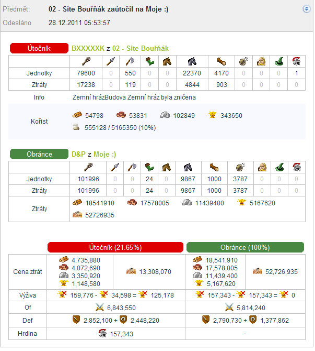Image resolution: width=315 pixels, height=351 pixels.
Task: Click the loot capacity bag icon
Action: tap(76, 127)
